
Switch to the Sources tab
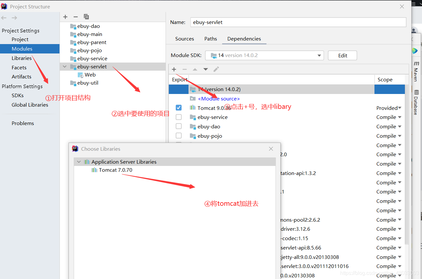185,39
